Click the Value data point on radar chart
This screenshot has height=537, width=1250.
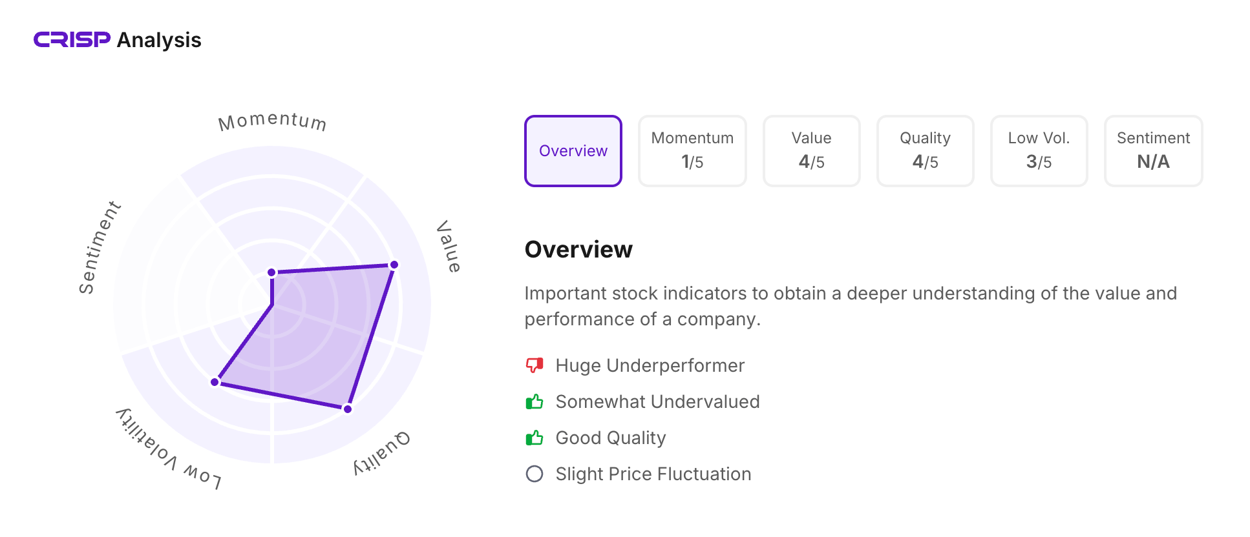394,265
